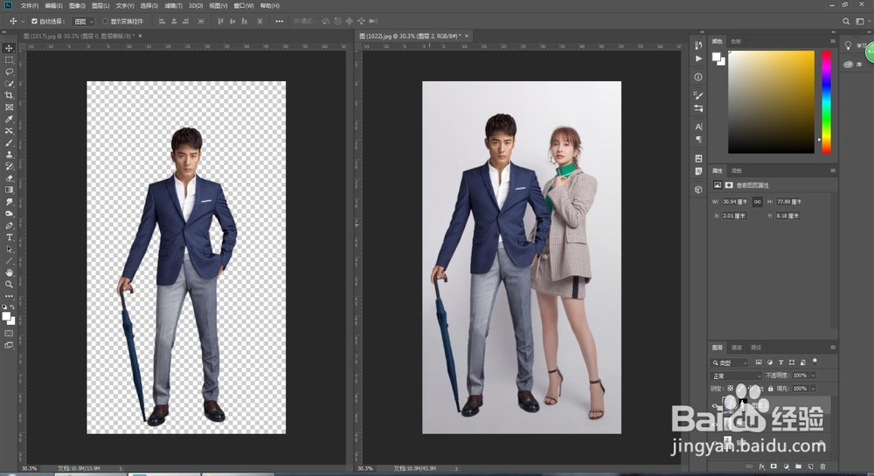Click the vertical hue spectrum slider
Screen dimensions: 874x476
(x=826, y=101)
